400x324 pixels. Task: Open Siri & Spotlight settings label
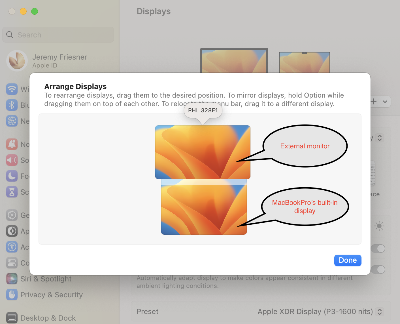pos(46,279)
